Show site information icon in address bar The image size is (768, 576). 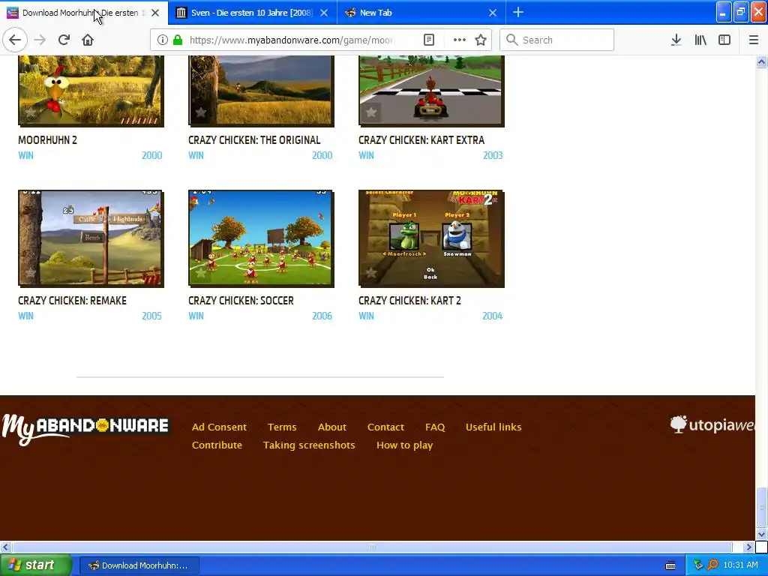(x=162, y=40)
